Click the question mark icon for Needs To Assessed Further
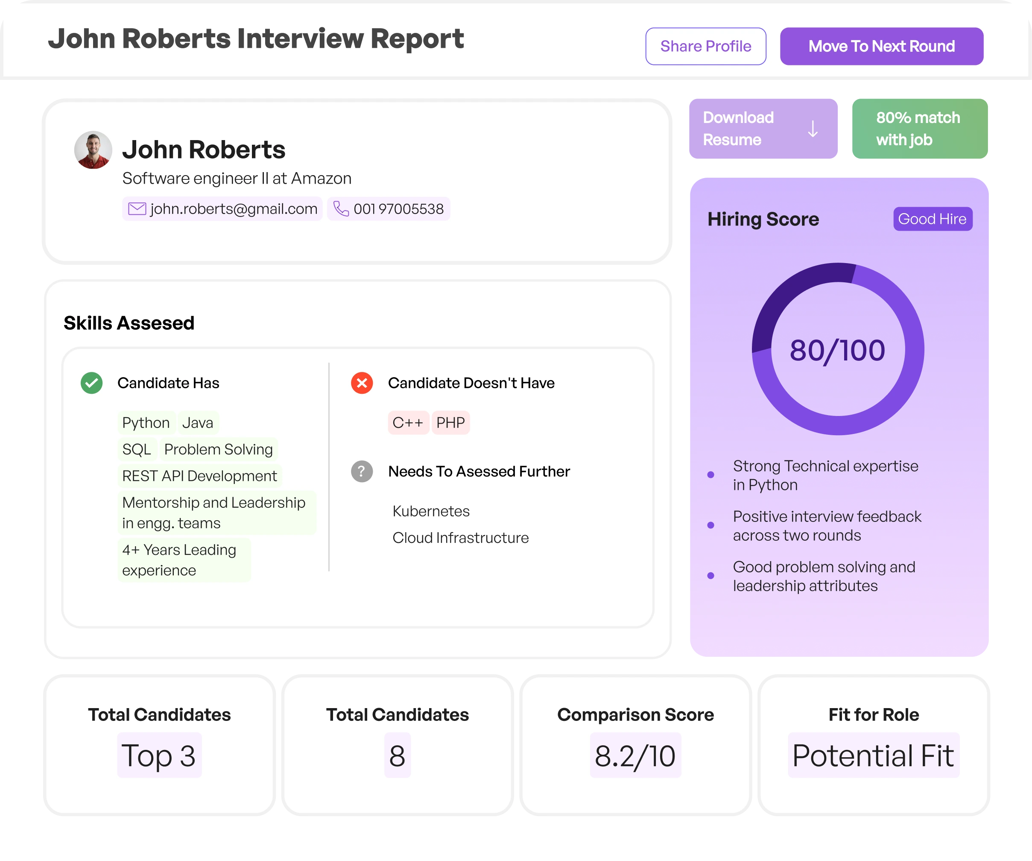 pyautogui.click(x=362, y=471)
